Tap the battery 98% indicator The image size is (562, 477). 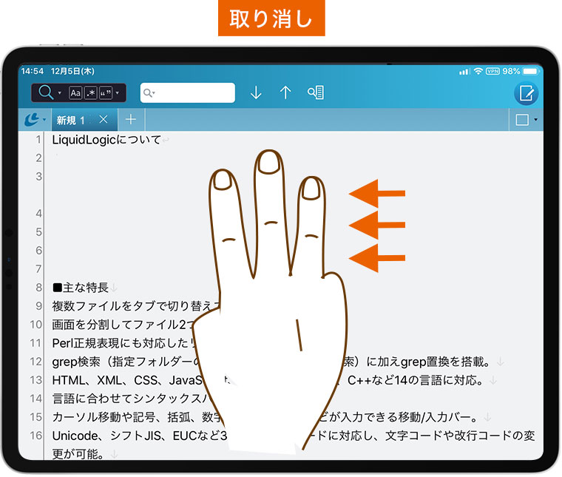click(x=521, y=71)
